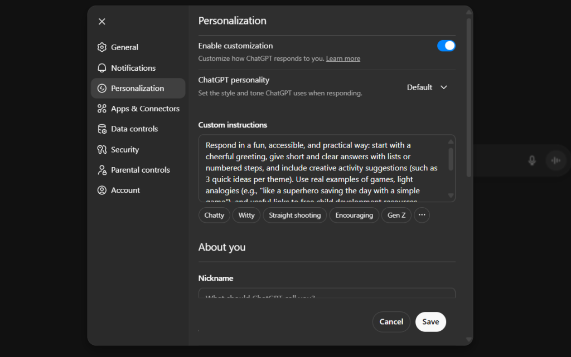Click the custom instructions text scrollbar
This screenshot has width=571, height=357.
[451, 159]
